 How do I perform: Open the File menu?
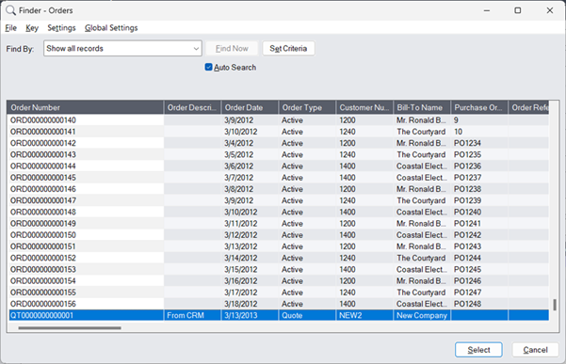pos(10,28)
